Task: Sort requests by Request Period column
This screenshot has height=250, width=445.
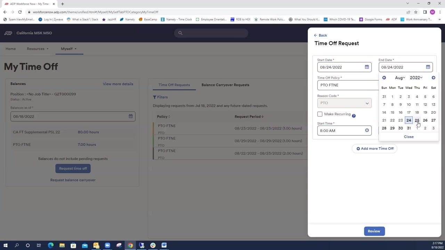Action: coord(249,117)
